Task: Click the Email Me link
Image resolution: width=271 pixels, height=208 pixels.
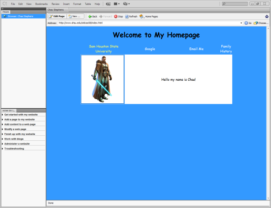Action: tap(196, 49)
